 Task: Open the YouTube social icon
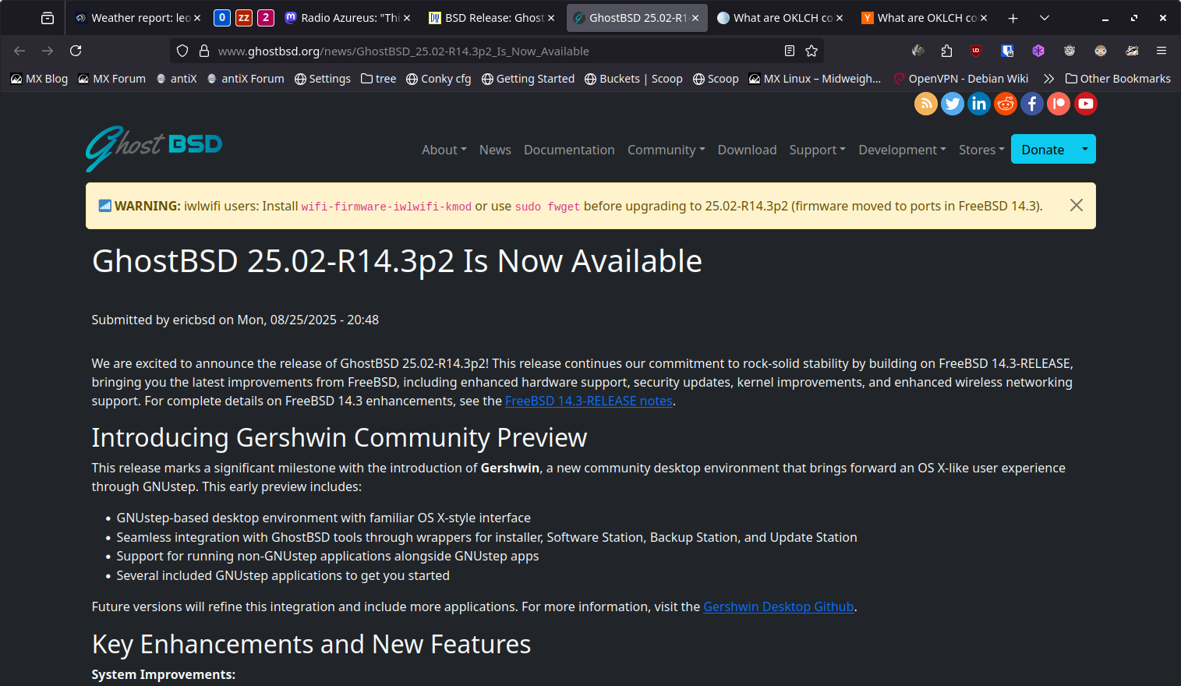tap(1086, 104)
